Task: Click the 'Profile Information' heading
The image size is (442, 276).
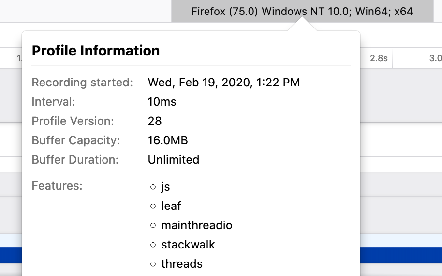Action: (x=96, y=51)
